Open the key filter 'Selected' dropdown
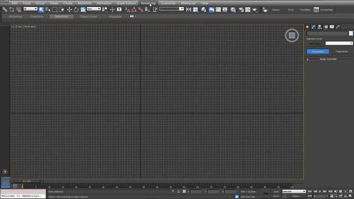The height and width of the screenshot is (199, 354). pos(294,191)
